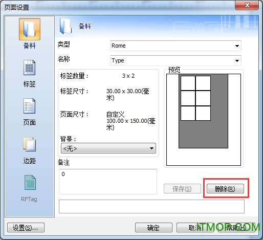Open the 标签 label grid icon
Viewport: 263px width, 240px height.
coord(30,68)
